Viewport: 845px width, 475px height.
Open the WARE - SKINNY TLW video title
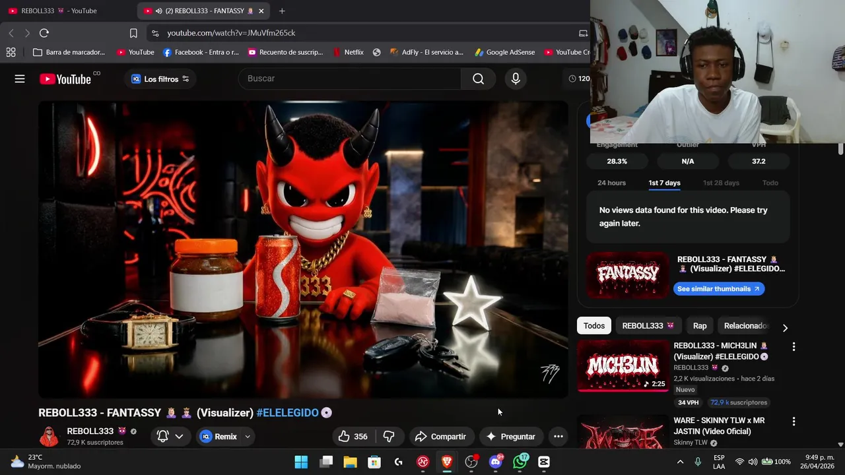[x=719, y=426]
